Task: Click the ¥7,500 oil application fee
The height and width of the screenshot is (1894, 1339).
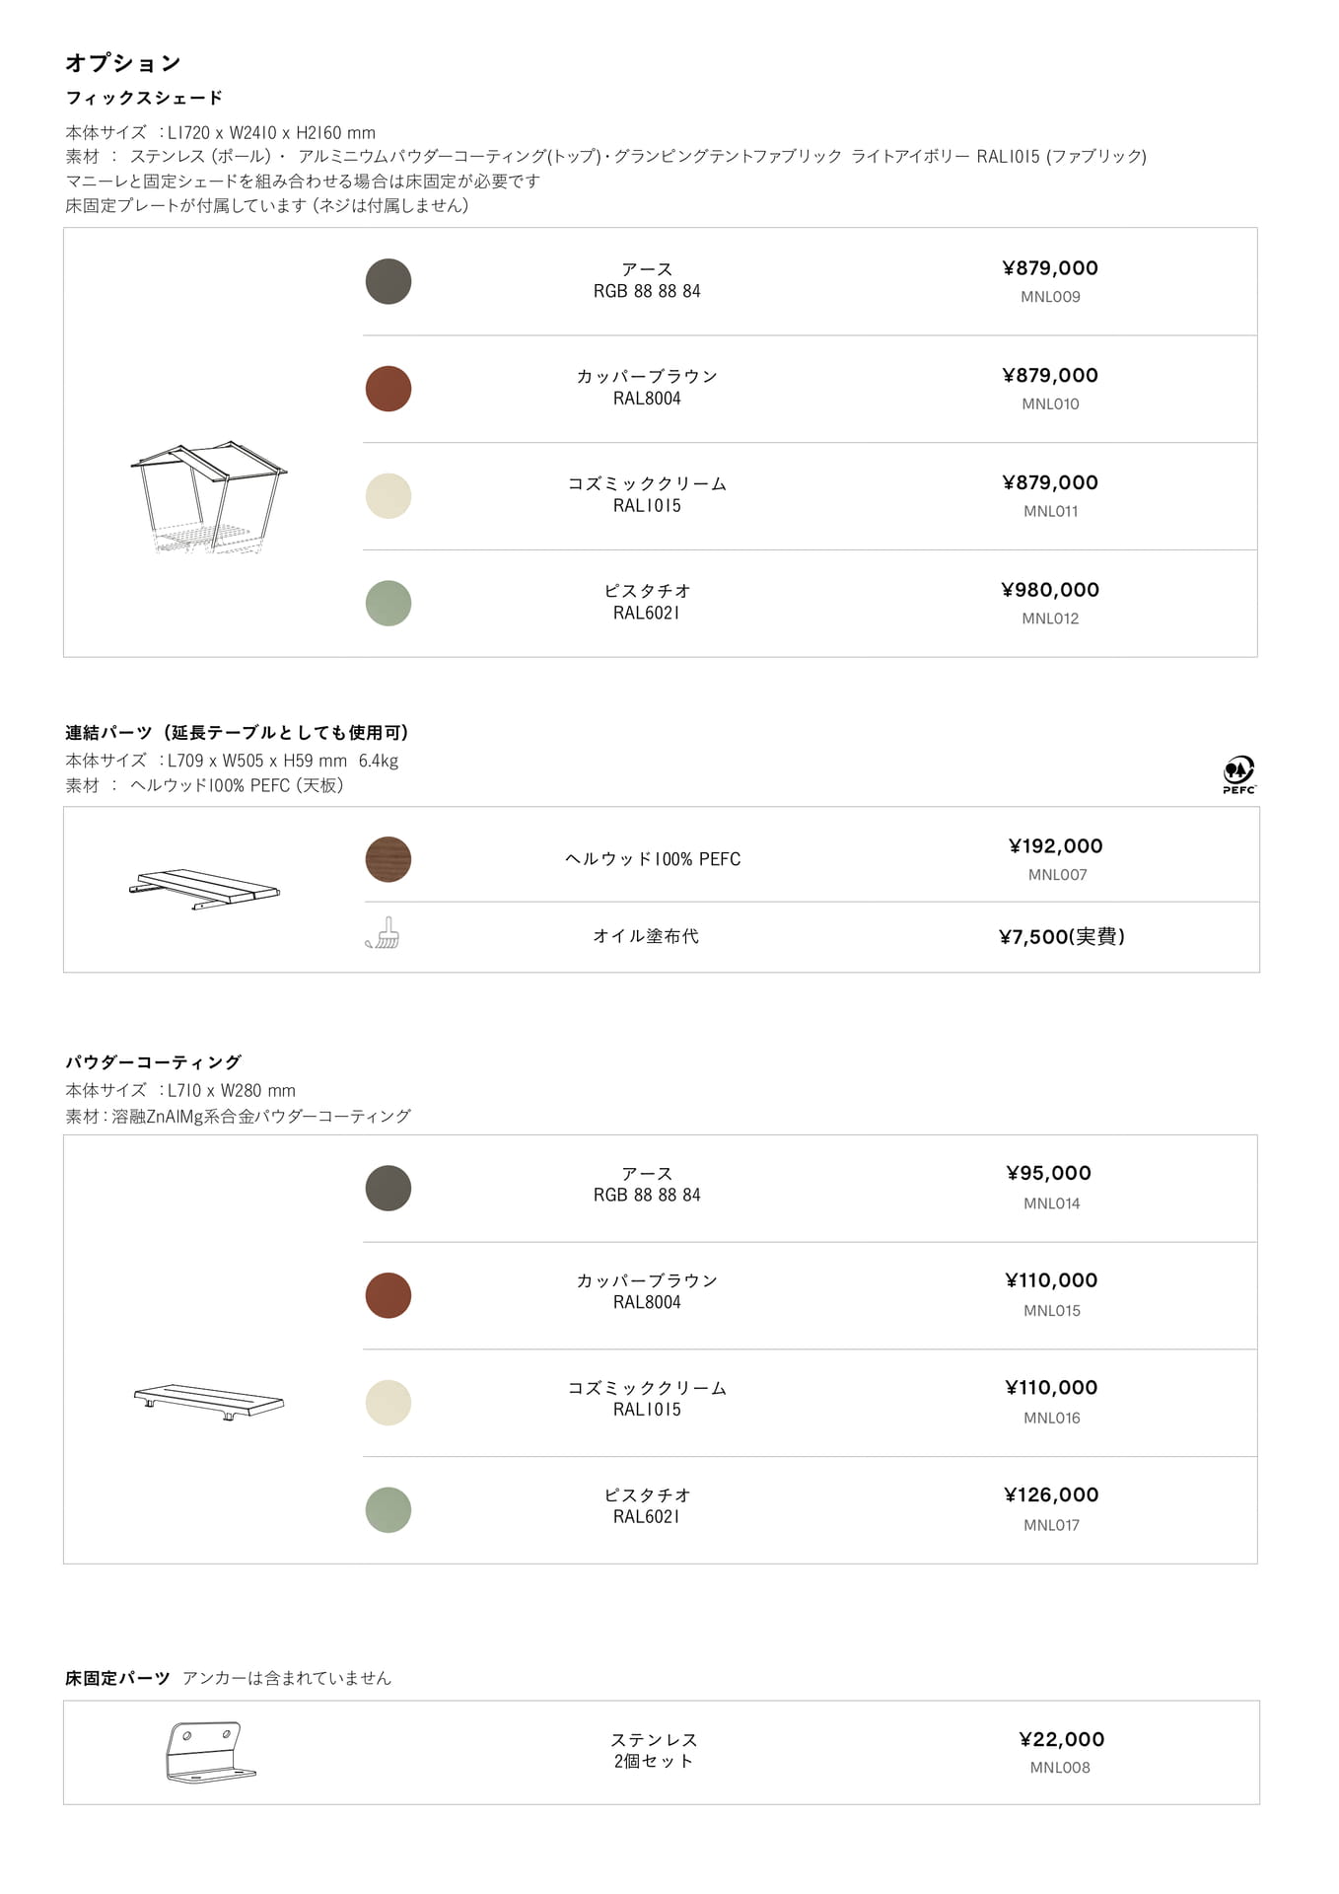Action: click(1061, 936)
